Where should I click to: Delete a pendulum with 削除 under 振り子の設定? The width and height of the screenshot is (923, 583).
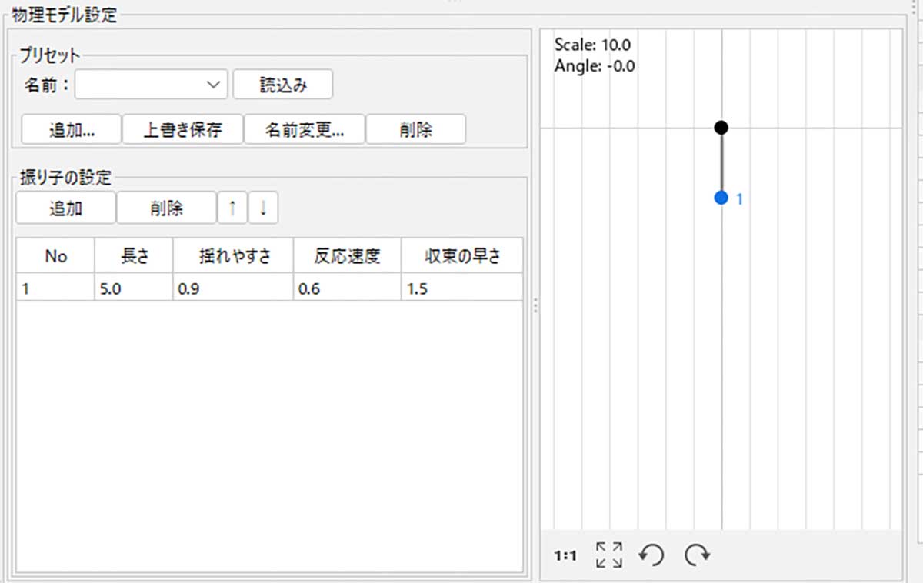coord(166,208)
